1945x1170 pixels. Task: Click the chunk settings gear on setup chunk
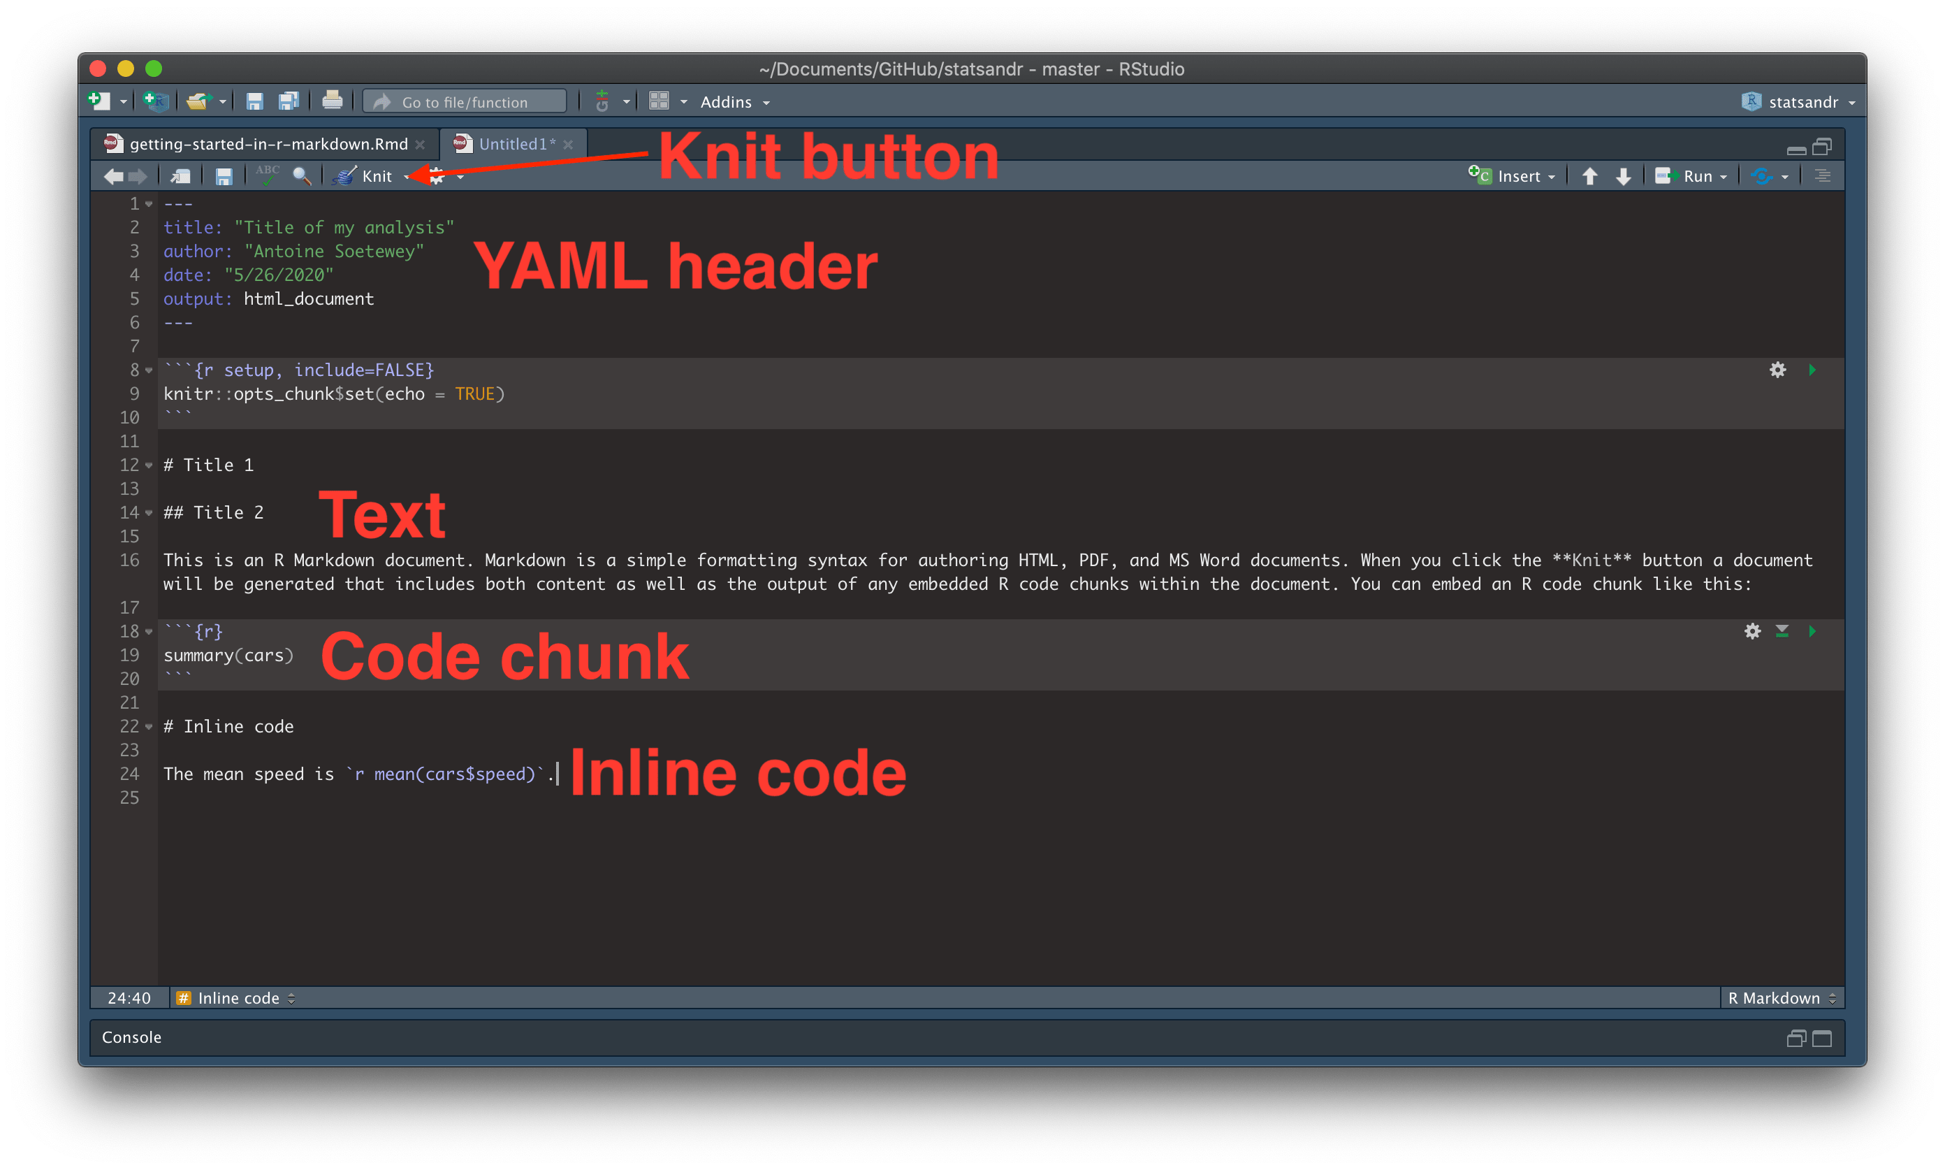[x=1778, y=369]
